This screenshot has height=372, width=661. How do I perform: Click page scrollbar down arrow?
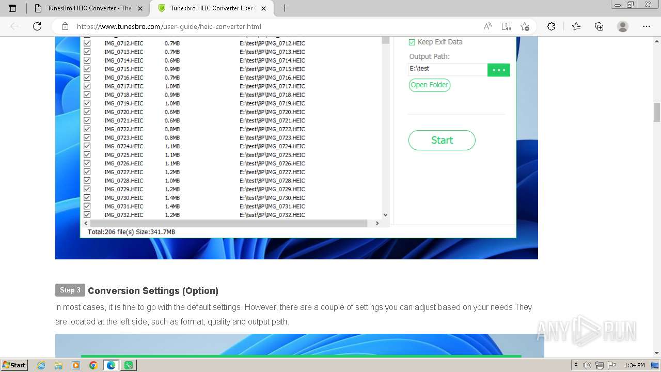tap(657, 353)
